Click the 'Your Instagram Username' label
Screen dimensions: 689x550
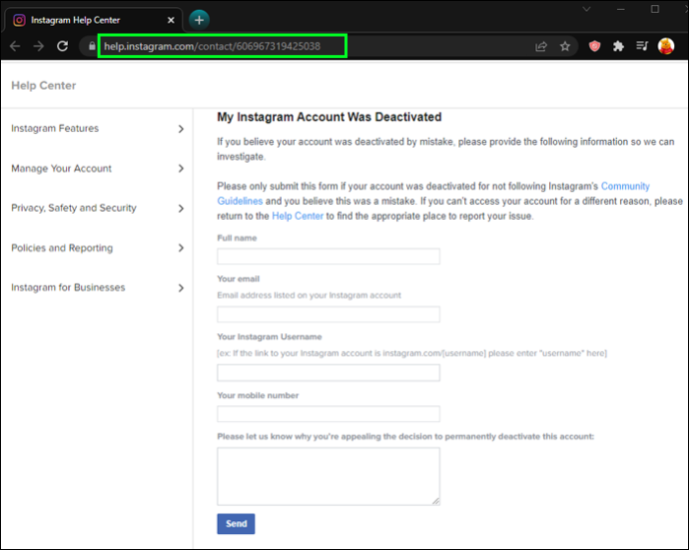click(x=270, y=337)
